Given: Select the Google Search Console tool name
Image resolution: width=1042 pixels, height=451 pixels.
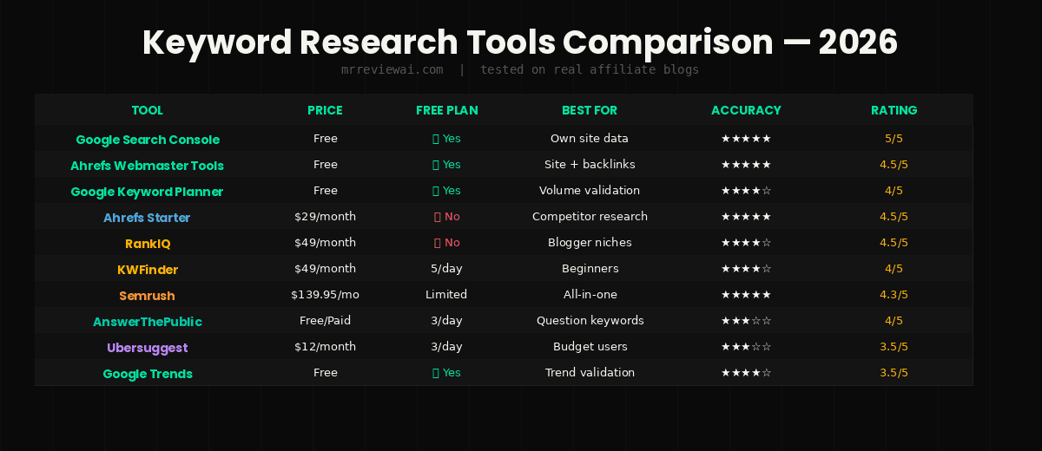Looking at the screenshot, I should (x=148, y=140).
